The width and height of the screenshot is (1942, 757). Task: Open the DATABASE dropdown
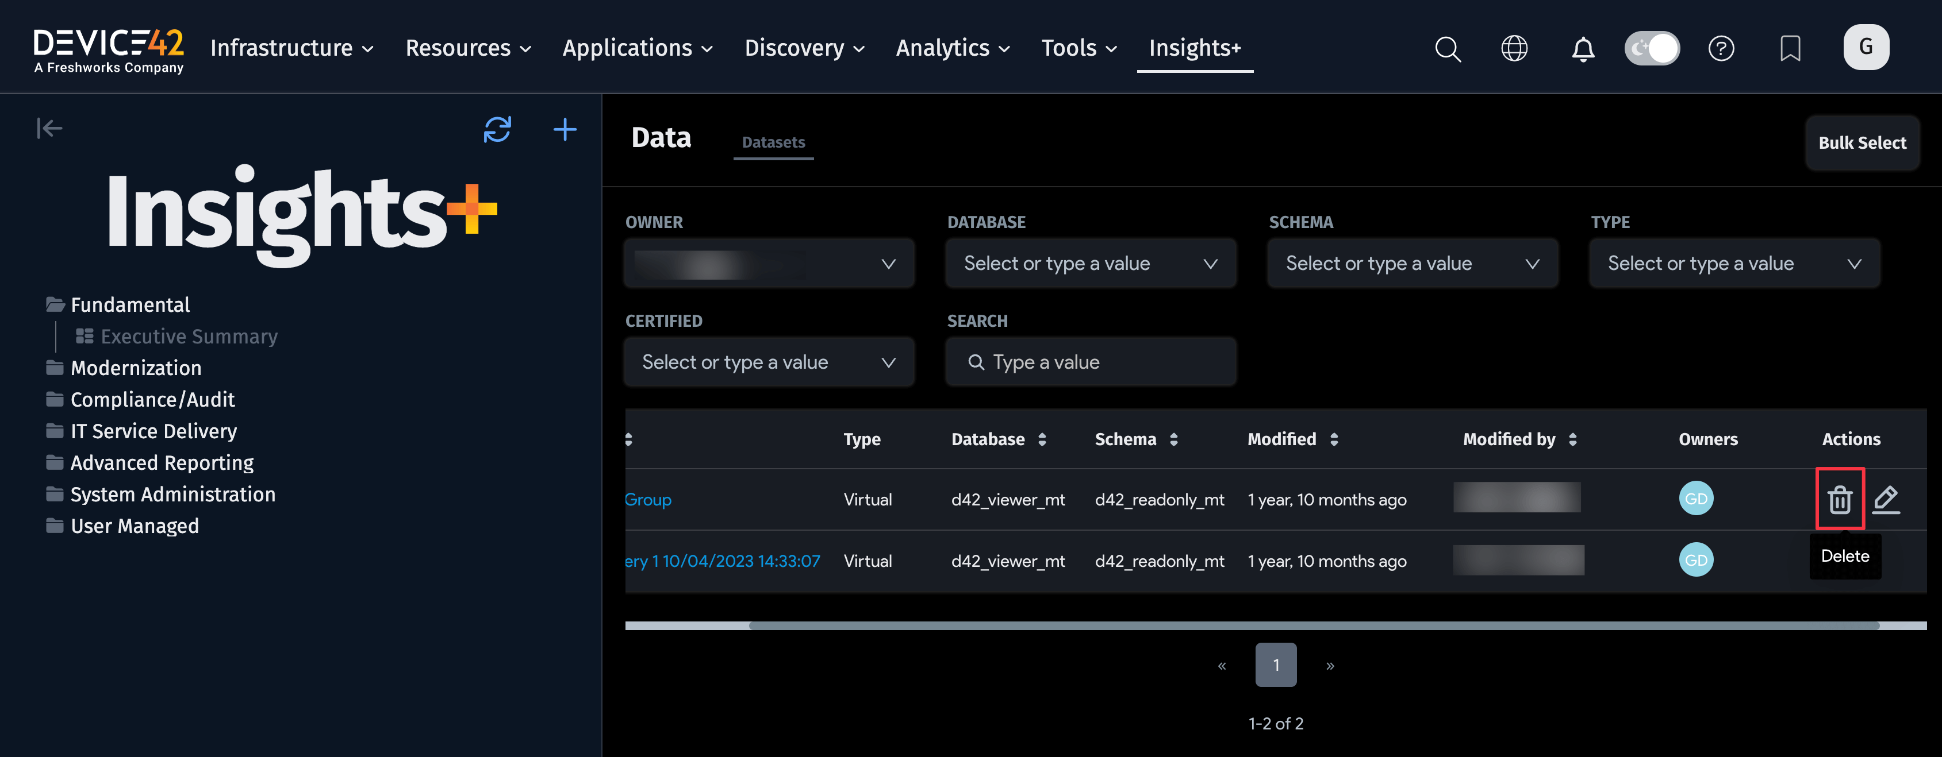(1090, 263)
